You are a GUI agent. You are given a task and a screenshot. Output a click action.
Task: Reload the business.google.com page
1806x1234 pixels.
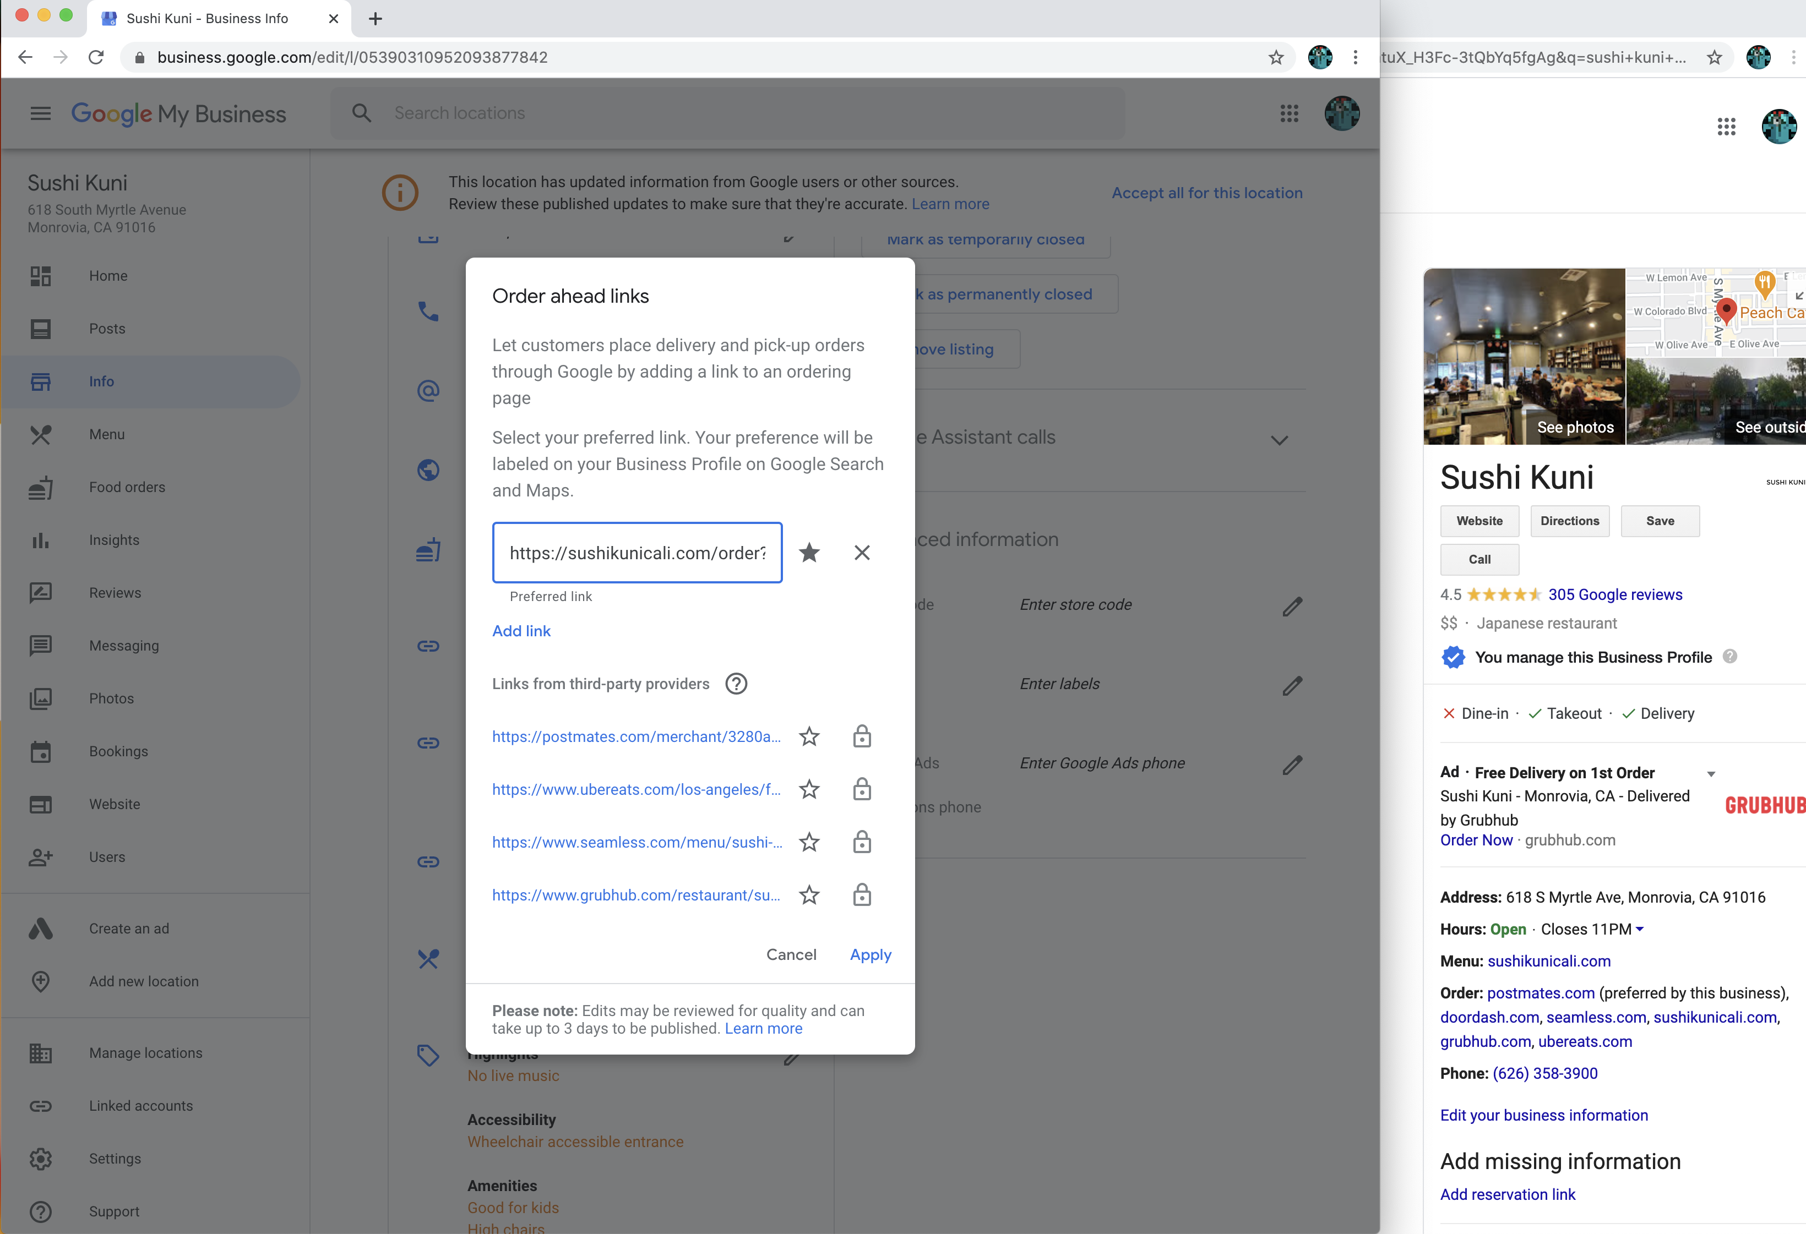(96, 57)
